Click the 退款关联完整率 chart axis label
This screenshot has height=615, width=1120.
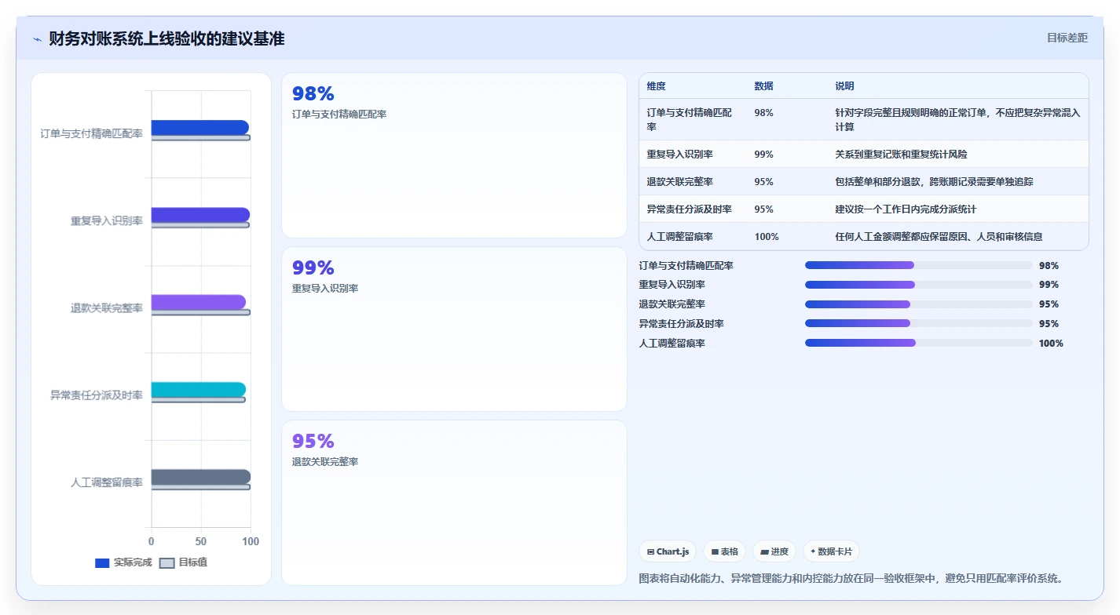click(x=106, y=308)
